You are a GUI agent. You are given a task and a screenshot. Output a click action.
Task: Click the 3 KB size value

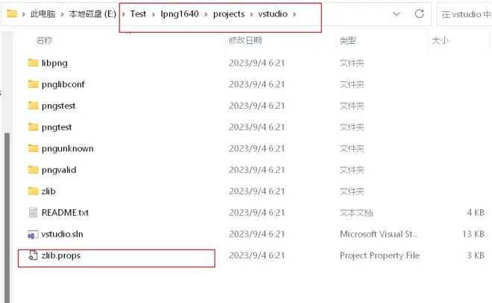476,255
